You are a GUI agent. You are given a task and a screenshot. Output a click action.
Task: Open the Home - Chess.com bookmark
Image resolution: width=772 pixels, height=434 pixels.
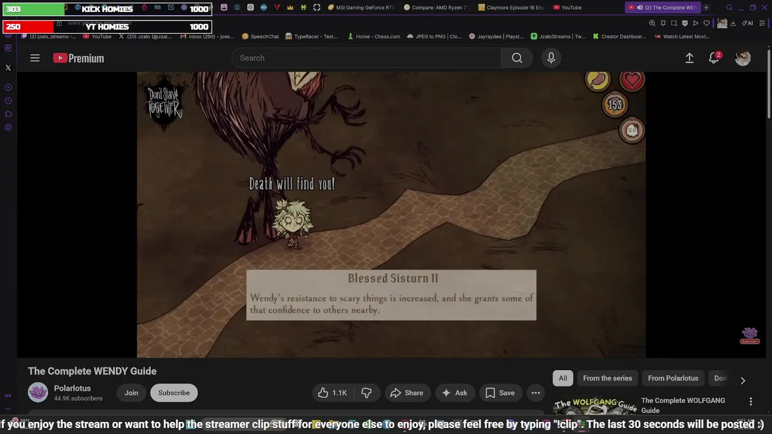(374, 36)
